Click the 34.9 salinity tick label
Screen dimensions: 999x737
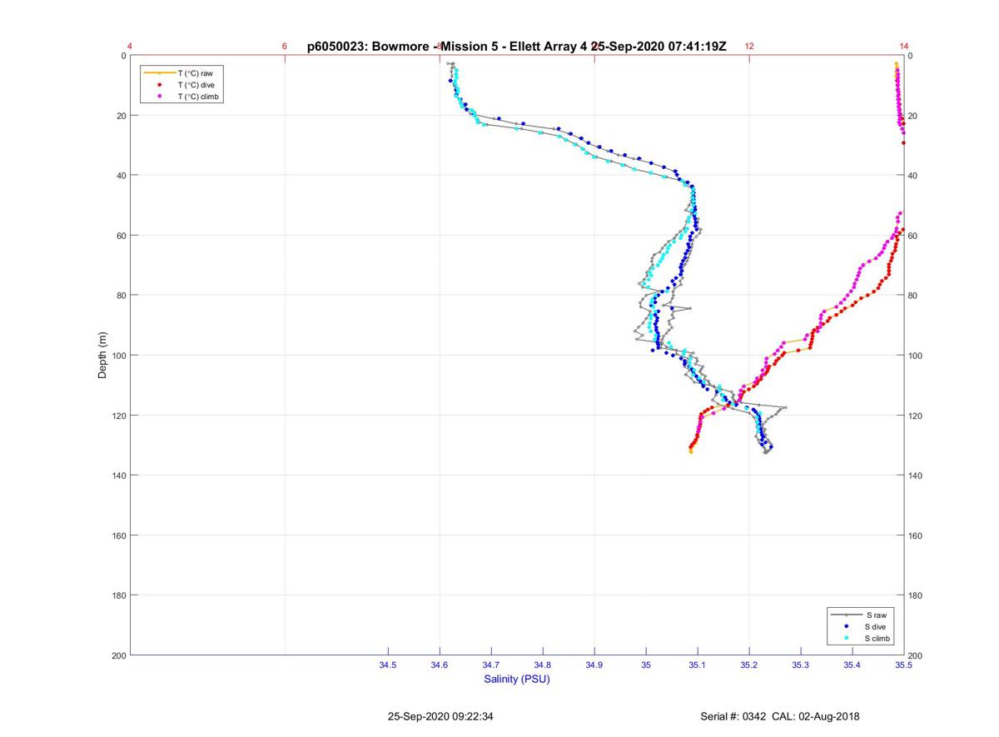pyautogui.click(x=594, y=665)
